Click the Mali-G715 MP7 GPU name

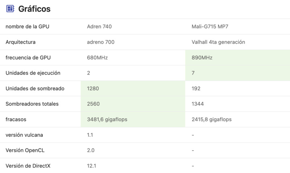(210, 26)
